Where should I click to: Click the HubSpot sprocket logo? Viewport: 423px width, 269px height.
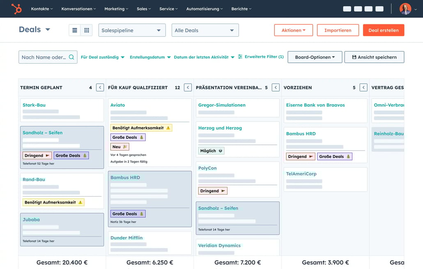click(16, 8)
